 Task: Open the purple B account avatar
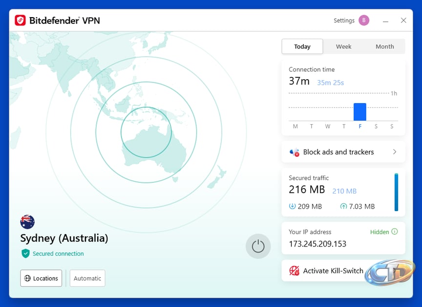364,20
